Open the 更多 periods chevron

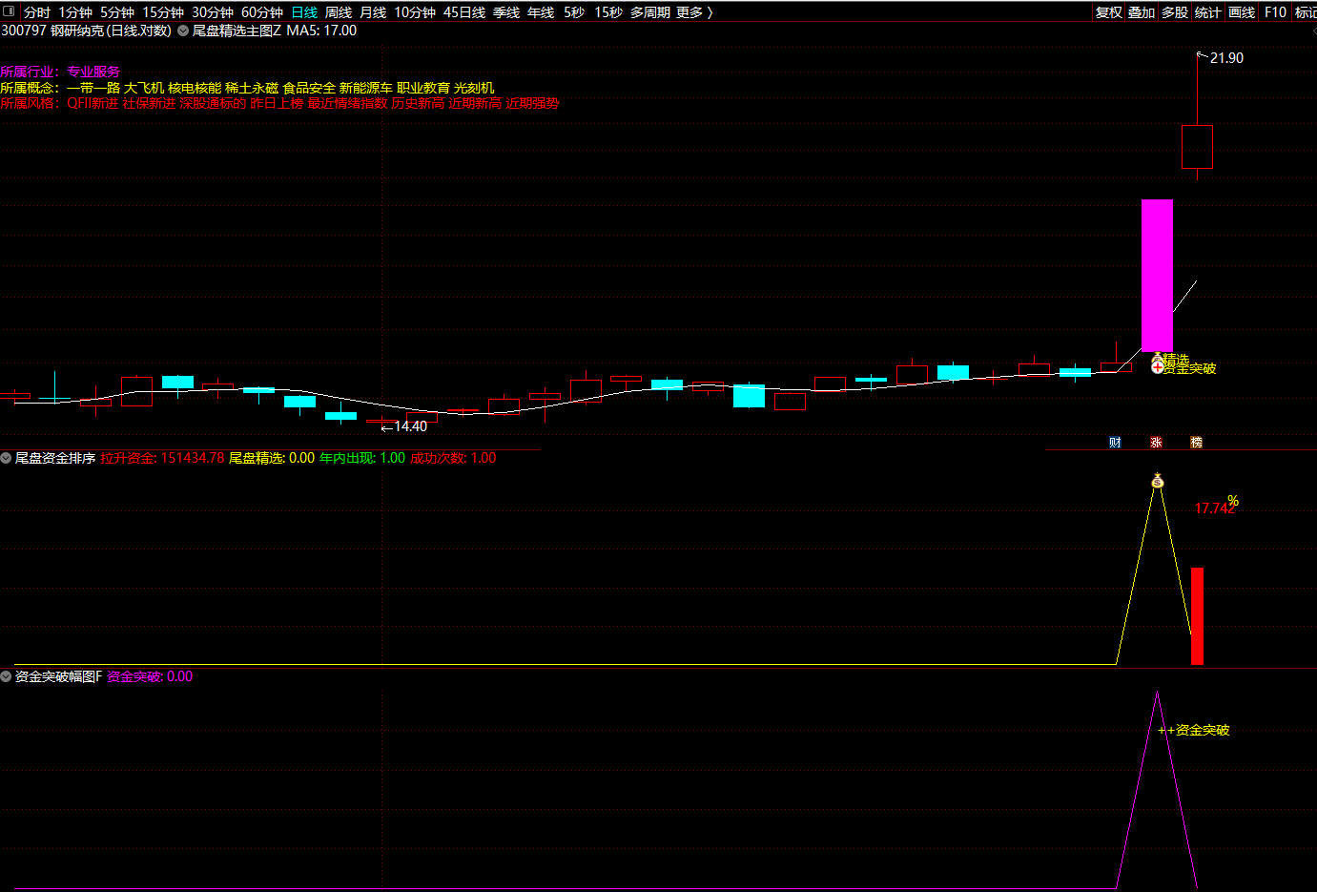point(710,12)
